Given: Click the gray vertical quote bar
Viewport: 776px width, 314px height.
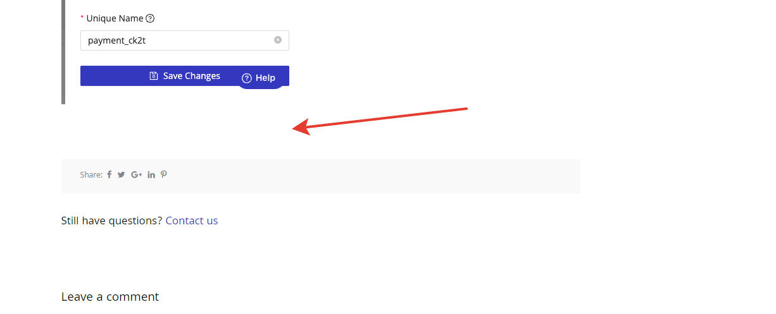Looking at the screenshot, I should (63, 52).
